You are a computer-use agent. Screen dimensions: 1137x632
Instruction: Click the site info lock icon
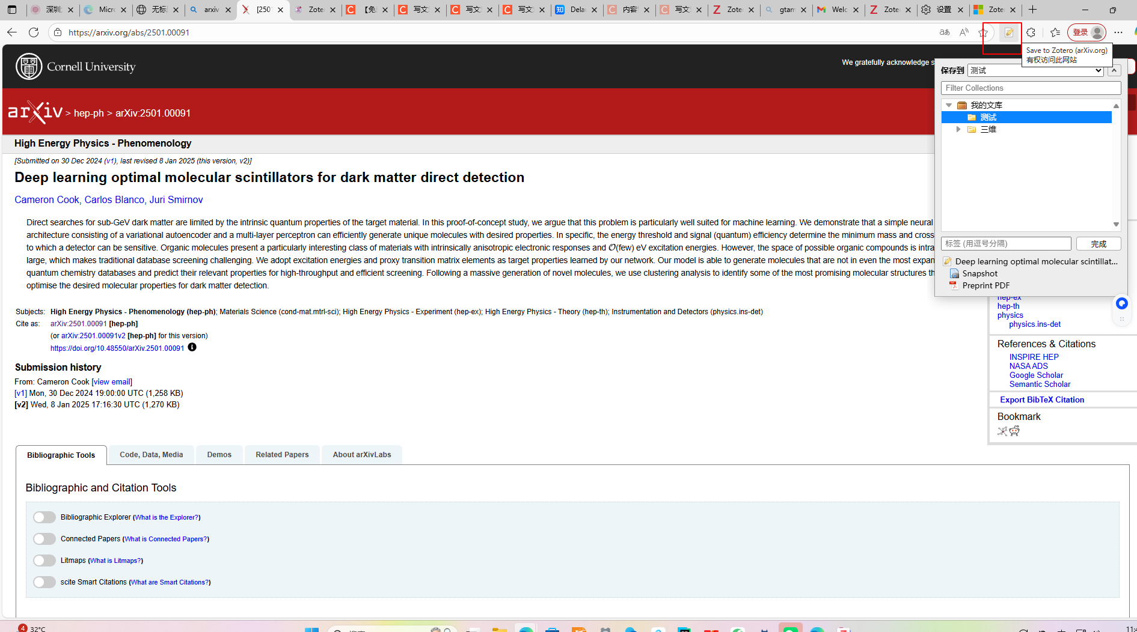coord(58,32)
